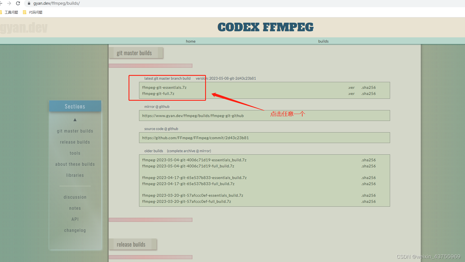Viewport: 465px width, 262px height.
Task: Open API in Sections sidebar
Action: click(x=75, y=219)
